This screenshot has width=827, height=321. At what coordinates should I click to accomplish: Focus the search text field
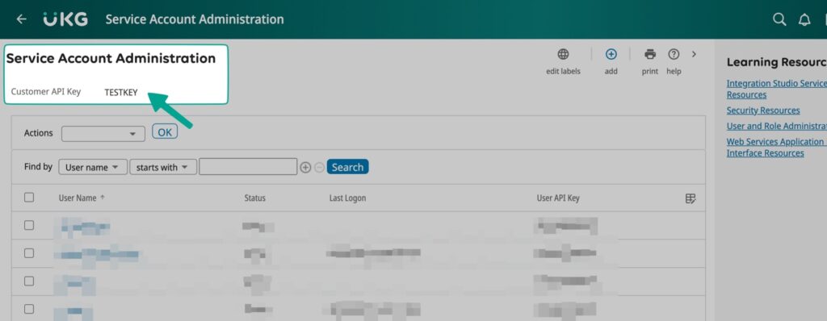(x=248, y=167)
